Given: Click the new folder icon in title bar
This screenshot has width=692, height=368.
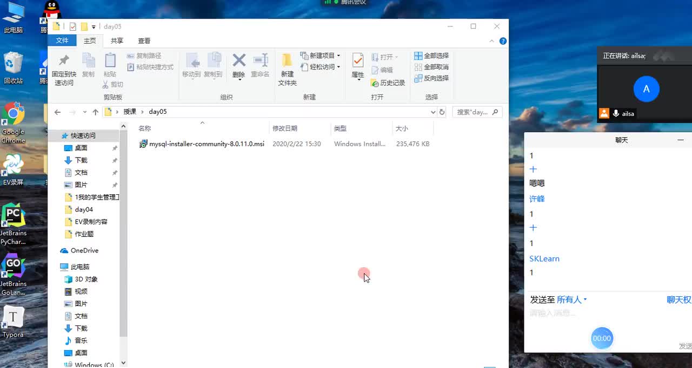Looking at the screenshot, I should 84,26.
